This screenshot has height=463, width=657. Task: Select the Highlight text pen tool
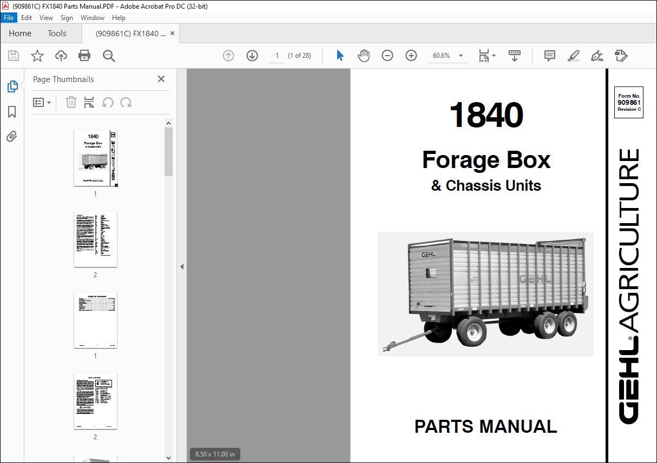coord(574,56)
